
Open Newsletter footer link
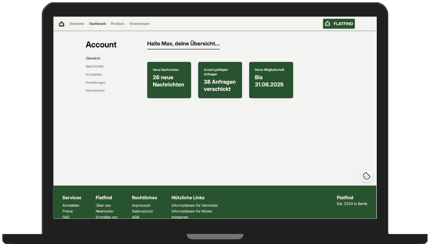pyautogui.click(x=104, y=211)
